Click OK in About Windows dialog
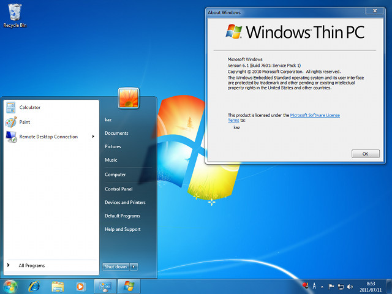The height and width of the screenshot is (294, 392). coord(366,154)
